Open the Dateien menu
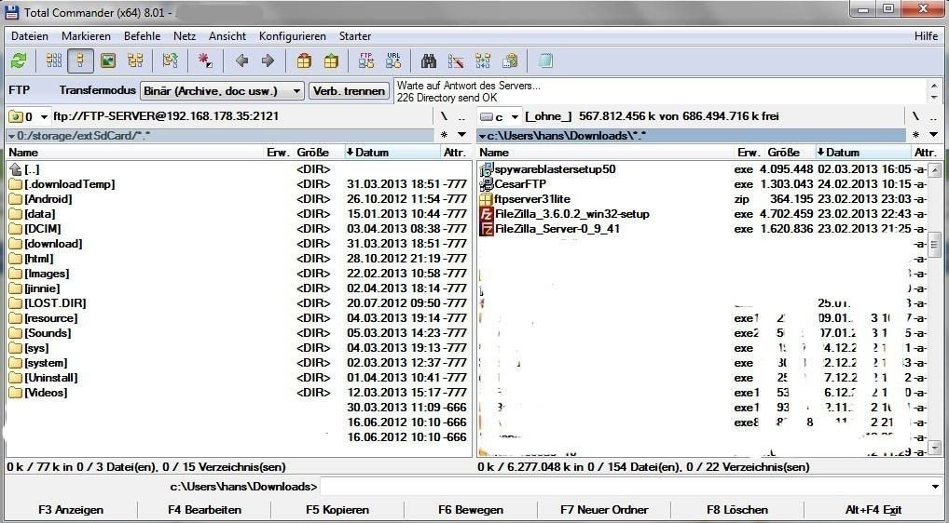Screen dimensions: 949x523 (30, 36)
